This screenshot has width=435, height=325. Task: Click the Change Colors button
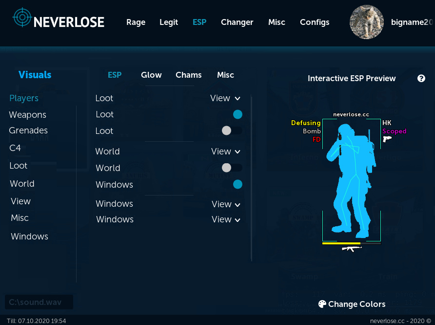pyautogui.click(x=352, y=304)
